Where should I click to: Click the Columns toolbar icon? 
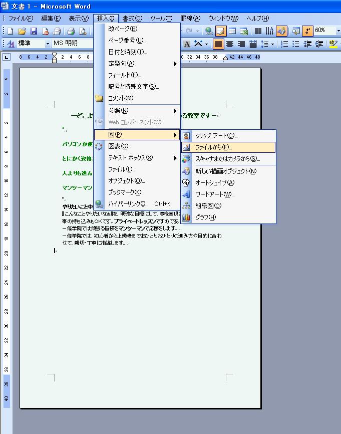[x=258, y=31]
